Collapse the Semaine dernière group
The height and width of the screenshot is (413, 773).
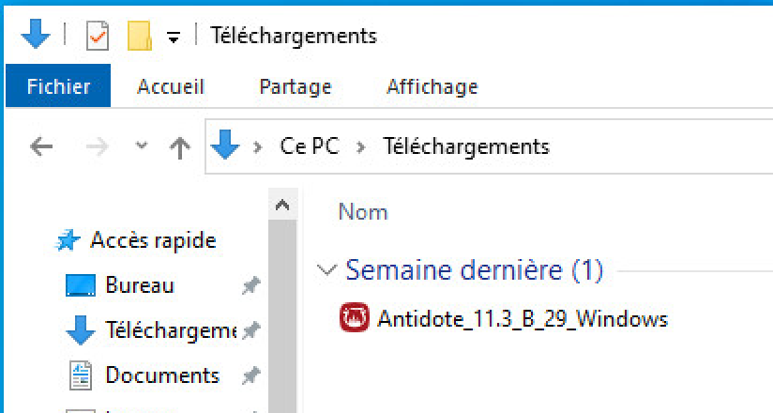pyautogui.click(x=326, y=270)
